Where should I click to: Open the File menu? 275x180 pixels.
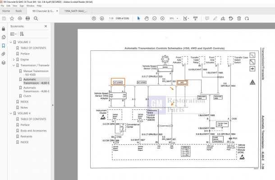[2, 6]
